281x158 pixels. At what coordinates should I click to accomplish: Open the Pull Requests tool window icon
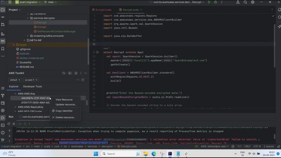coord(3,25)
